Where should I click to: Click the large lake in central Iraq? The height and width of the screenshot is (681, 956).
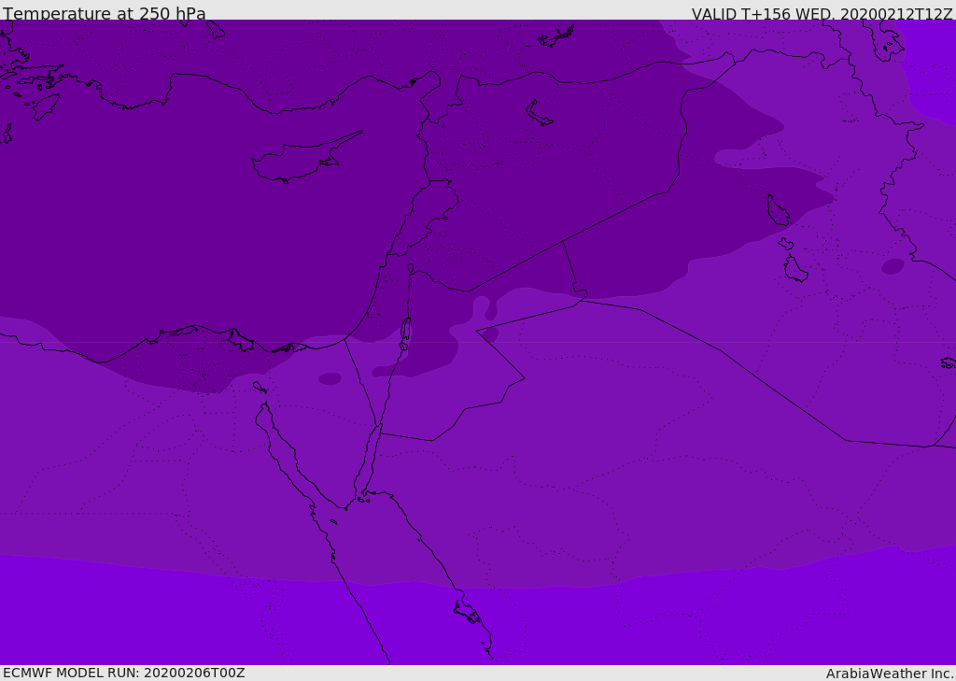tap(778, 210)
